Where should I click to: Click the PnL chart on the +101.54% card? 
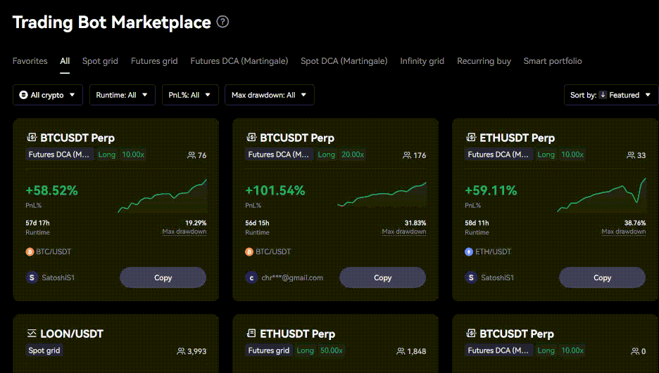pyautogui.click(x=382, y=195)
